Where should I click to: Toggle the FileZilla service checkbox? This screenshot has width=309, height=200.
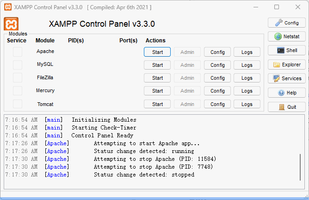pyautogui.click(x=18, y=77)
